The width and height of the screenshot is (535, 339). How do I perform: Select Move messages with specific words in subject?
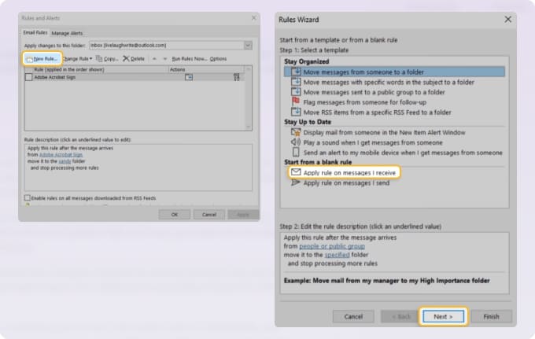coord(389,82)
